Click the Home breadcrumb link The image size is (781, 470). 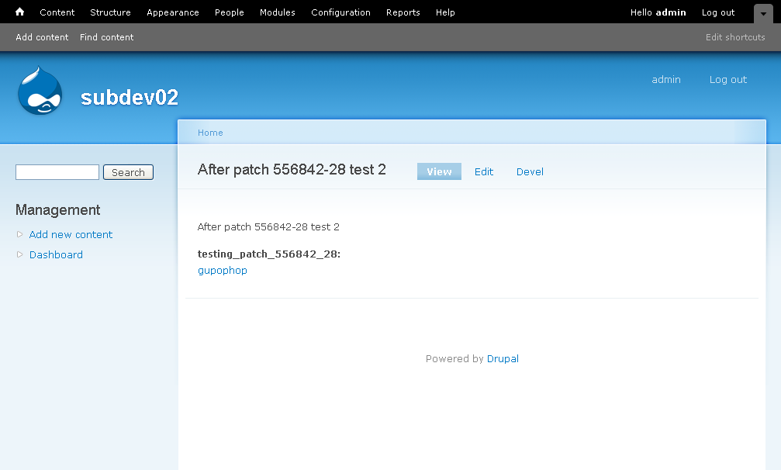(x=210, y=133)
